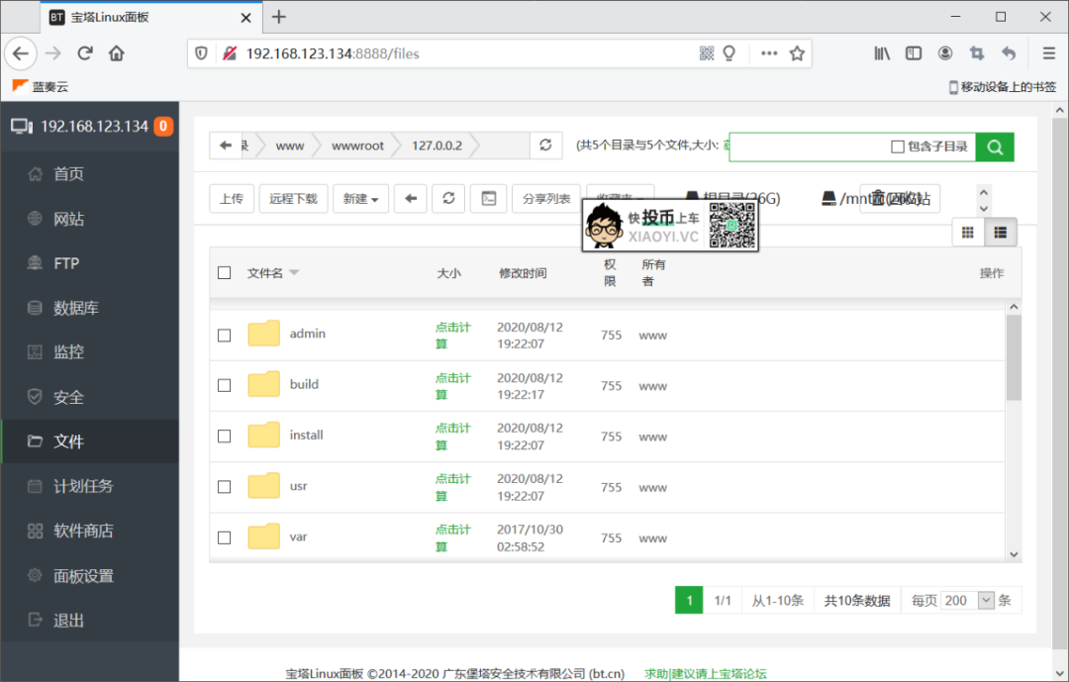Toggle the browser sidebar icon

click(x=914, y=53)
